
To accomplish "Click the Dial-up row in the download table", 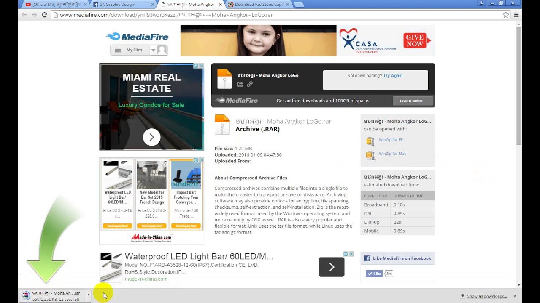I will click(x=398, y=222).
